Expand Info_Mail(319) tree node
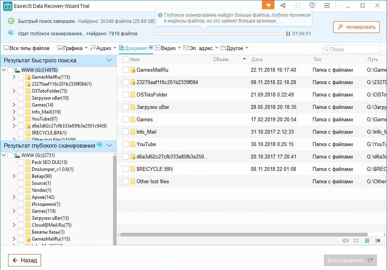The width and height of the screenshot is (387, 270). tap(14, 112)
